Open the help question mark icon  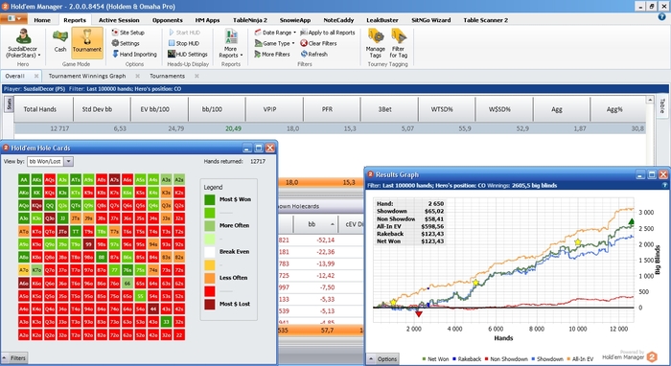coord(662,16)
